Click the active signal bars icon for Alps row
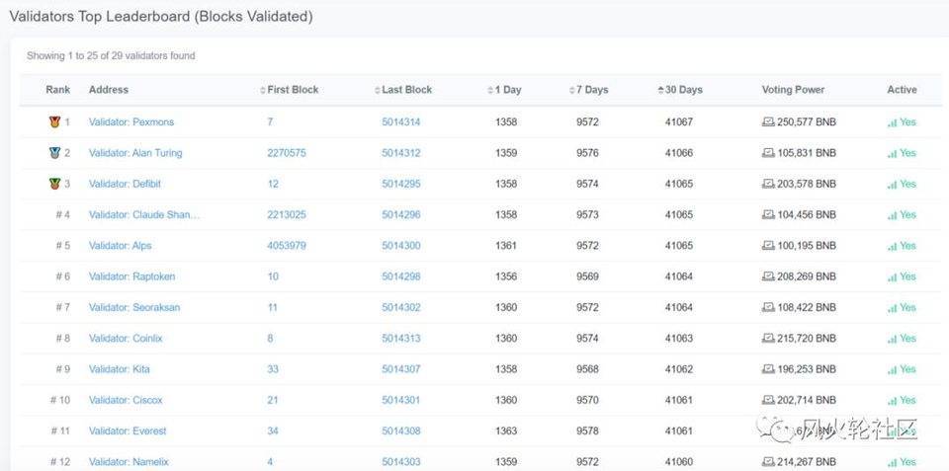The width and height of the screenshot is (949, 471). click(892, 246)
